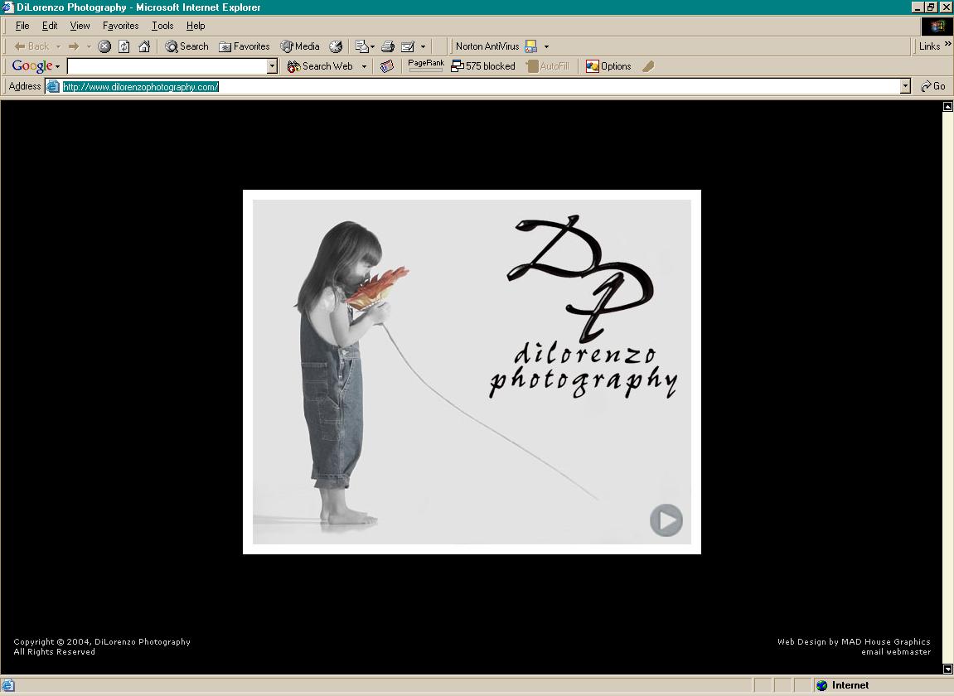This screenshot has width=954, height=696.
Task: Open the Help menu
Action: (196, 26)
